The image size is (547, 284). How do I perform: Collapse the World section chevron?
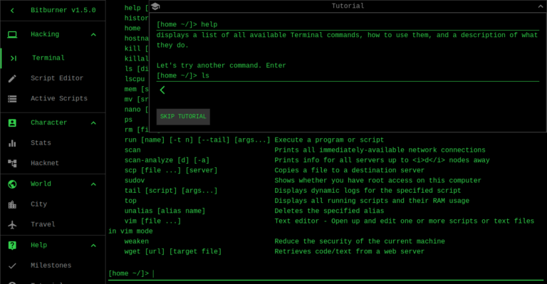(x=93, y=184)
